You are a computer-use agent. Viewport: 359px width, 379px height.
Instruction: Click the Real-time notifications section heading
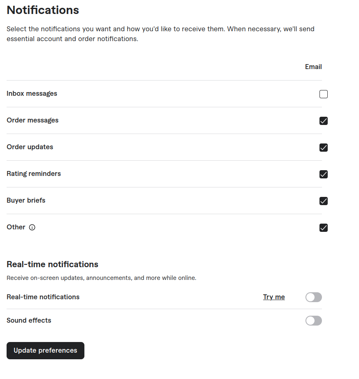point(52,264)
